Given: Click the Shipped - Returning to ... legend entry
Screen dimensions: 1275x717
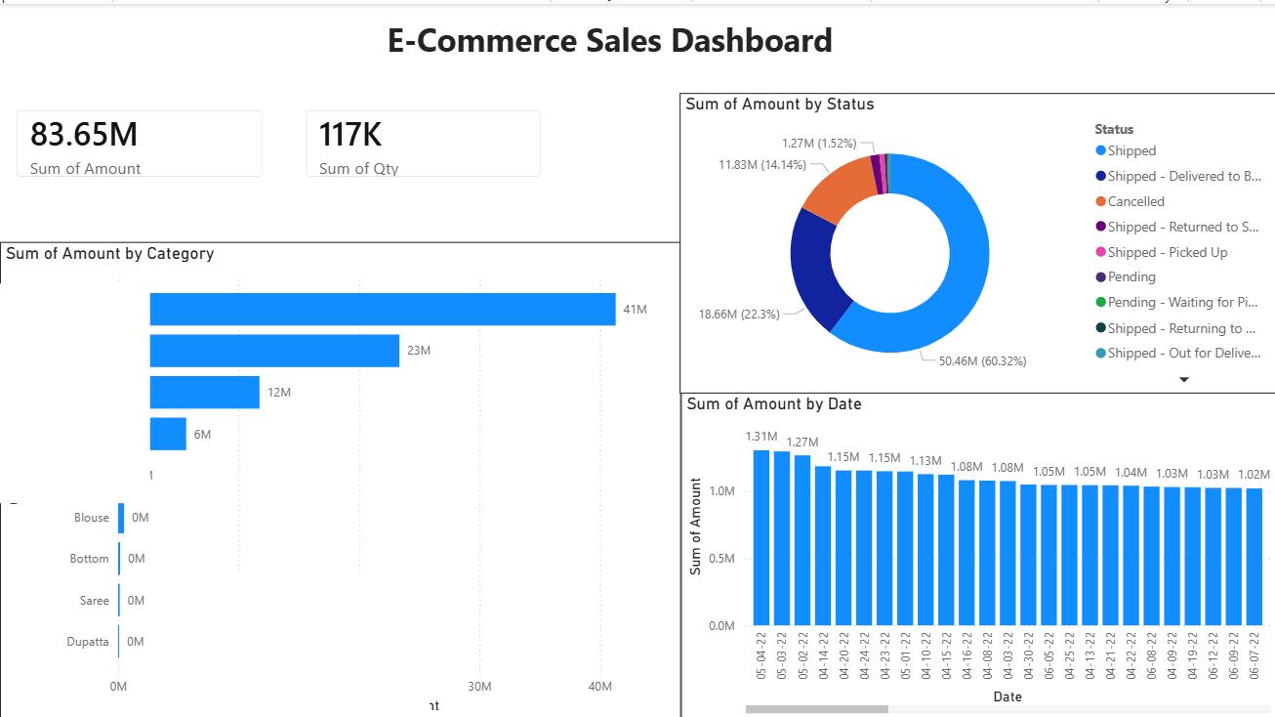Looking at the screenshot, I should point(1175,328).
